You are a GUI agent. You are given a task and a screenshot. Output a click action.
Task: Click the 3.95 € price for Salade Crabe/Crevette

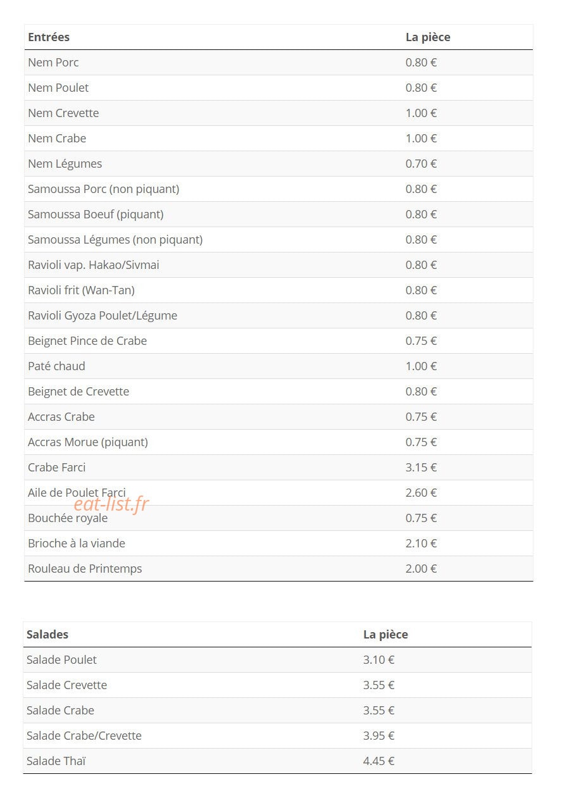click(x=378, y=736)
